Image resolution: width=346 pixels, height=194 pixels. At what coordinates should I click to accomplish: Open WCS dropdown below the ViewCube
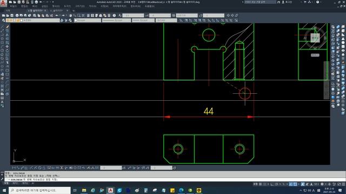(315, 55)
